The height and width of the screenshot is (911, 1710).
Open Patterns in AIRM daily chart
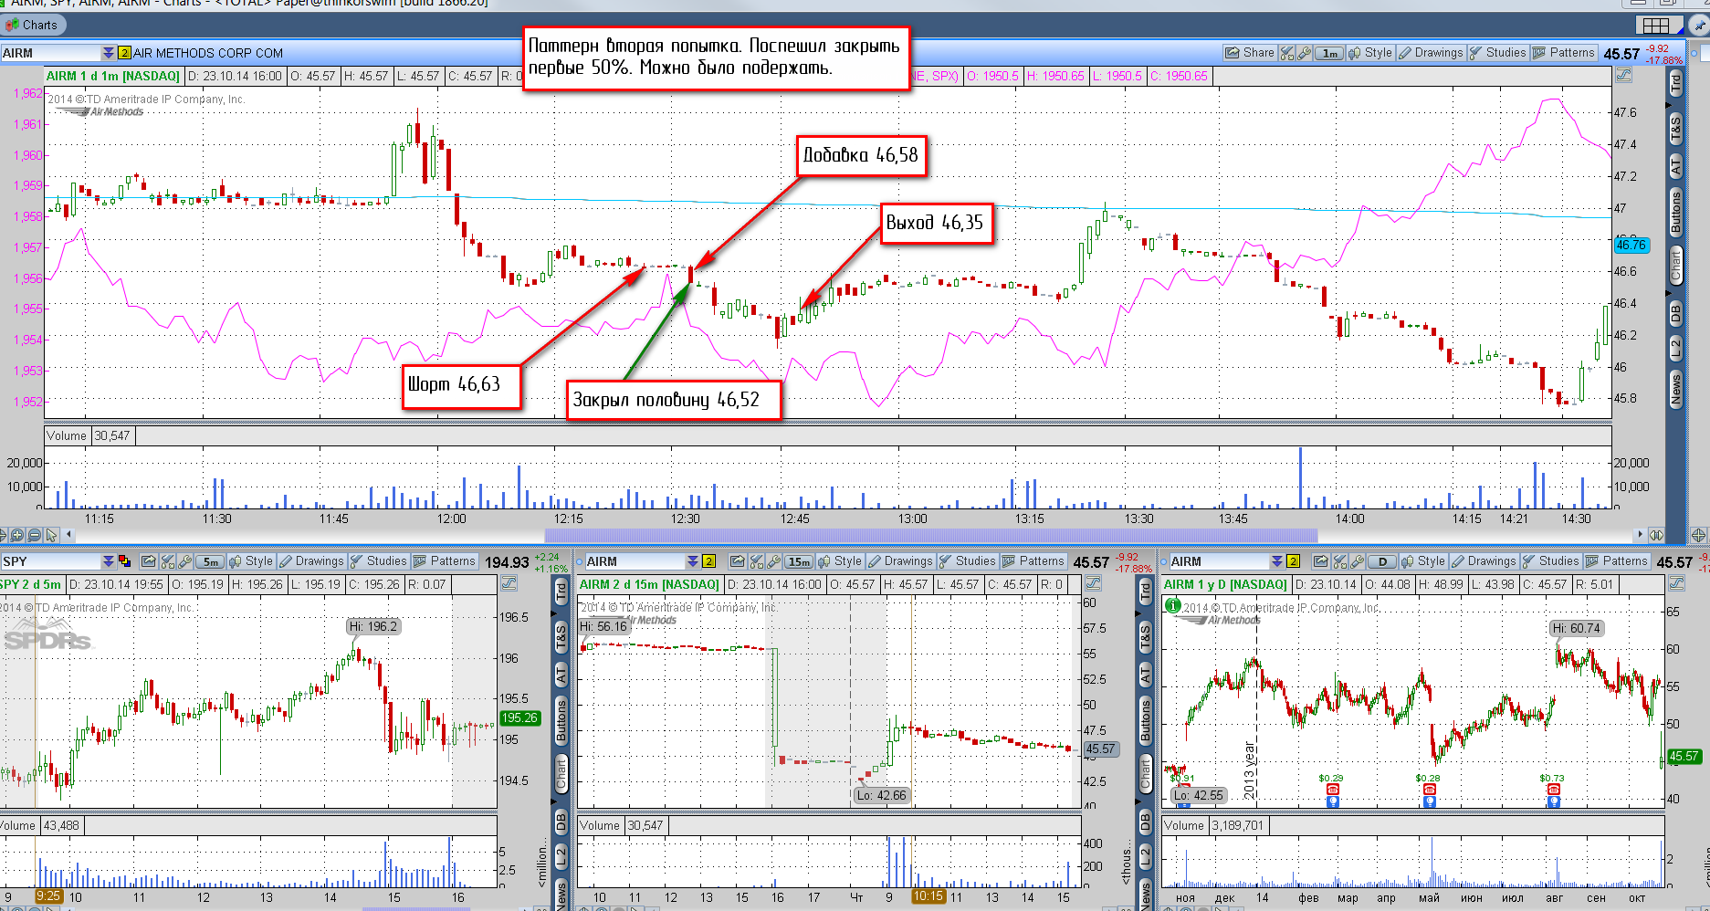[1617, 561]
